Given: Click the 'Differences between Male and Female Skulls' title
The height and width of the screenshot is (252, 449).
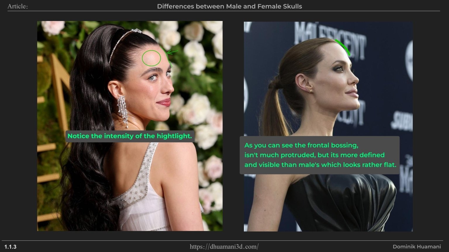Looking at the screenshot, I should point(229,6).
